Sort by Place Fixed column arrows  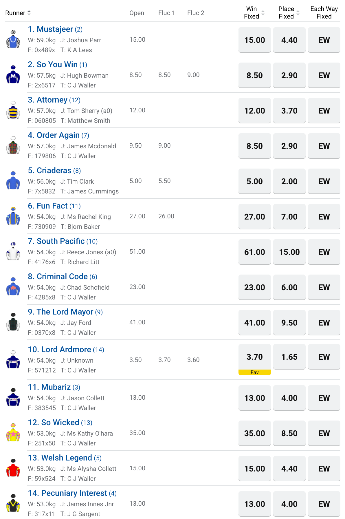point(298,13)
